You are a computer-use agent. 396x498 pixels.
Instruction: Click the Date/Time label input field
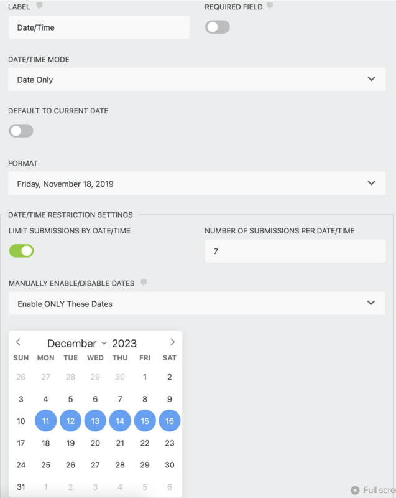(99, 27)
